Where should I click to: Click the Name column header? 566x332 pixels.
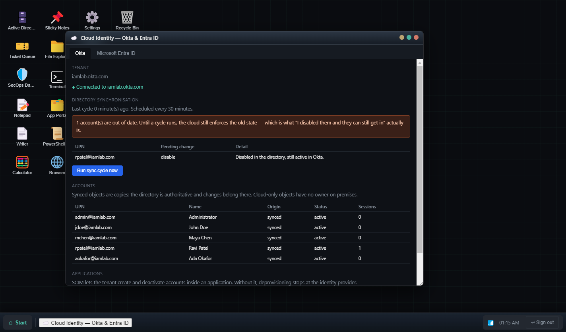point(195,207)
